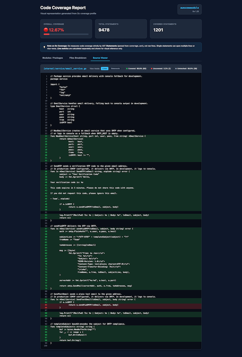This screenshot has width=242, height=357.
Task: Click the overall coverage progress bar
Action: click(66, 34)
